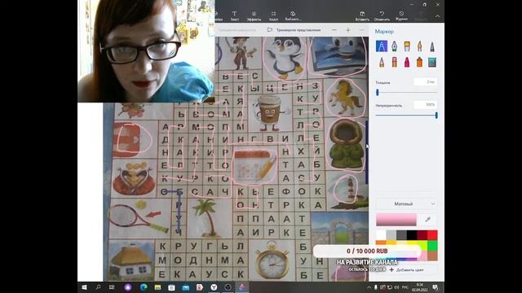Image resolution: width=522 pixels, height=293 pixels.
Task: Pick the orange color swatch
Action: [381, 243]
